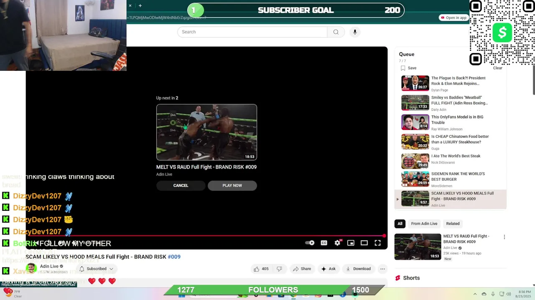Open the #009 hashtag link in title
Screen dimensions: 535x300
[174, 257]
